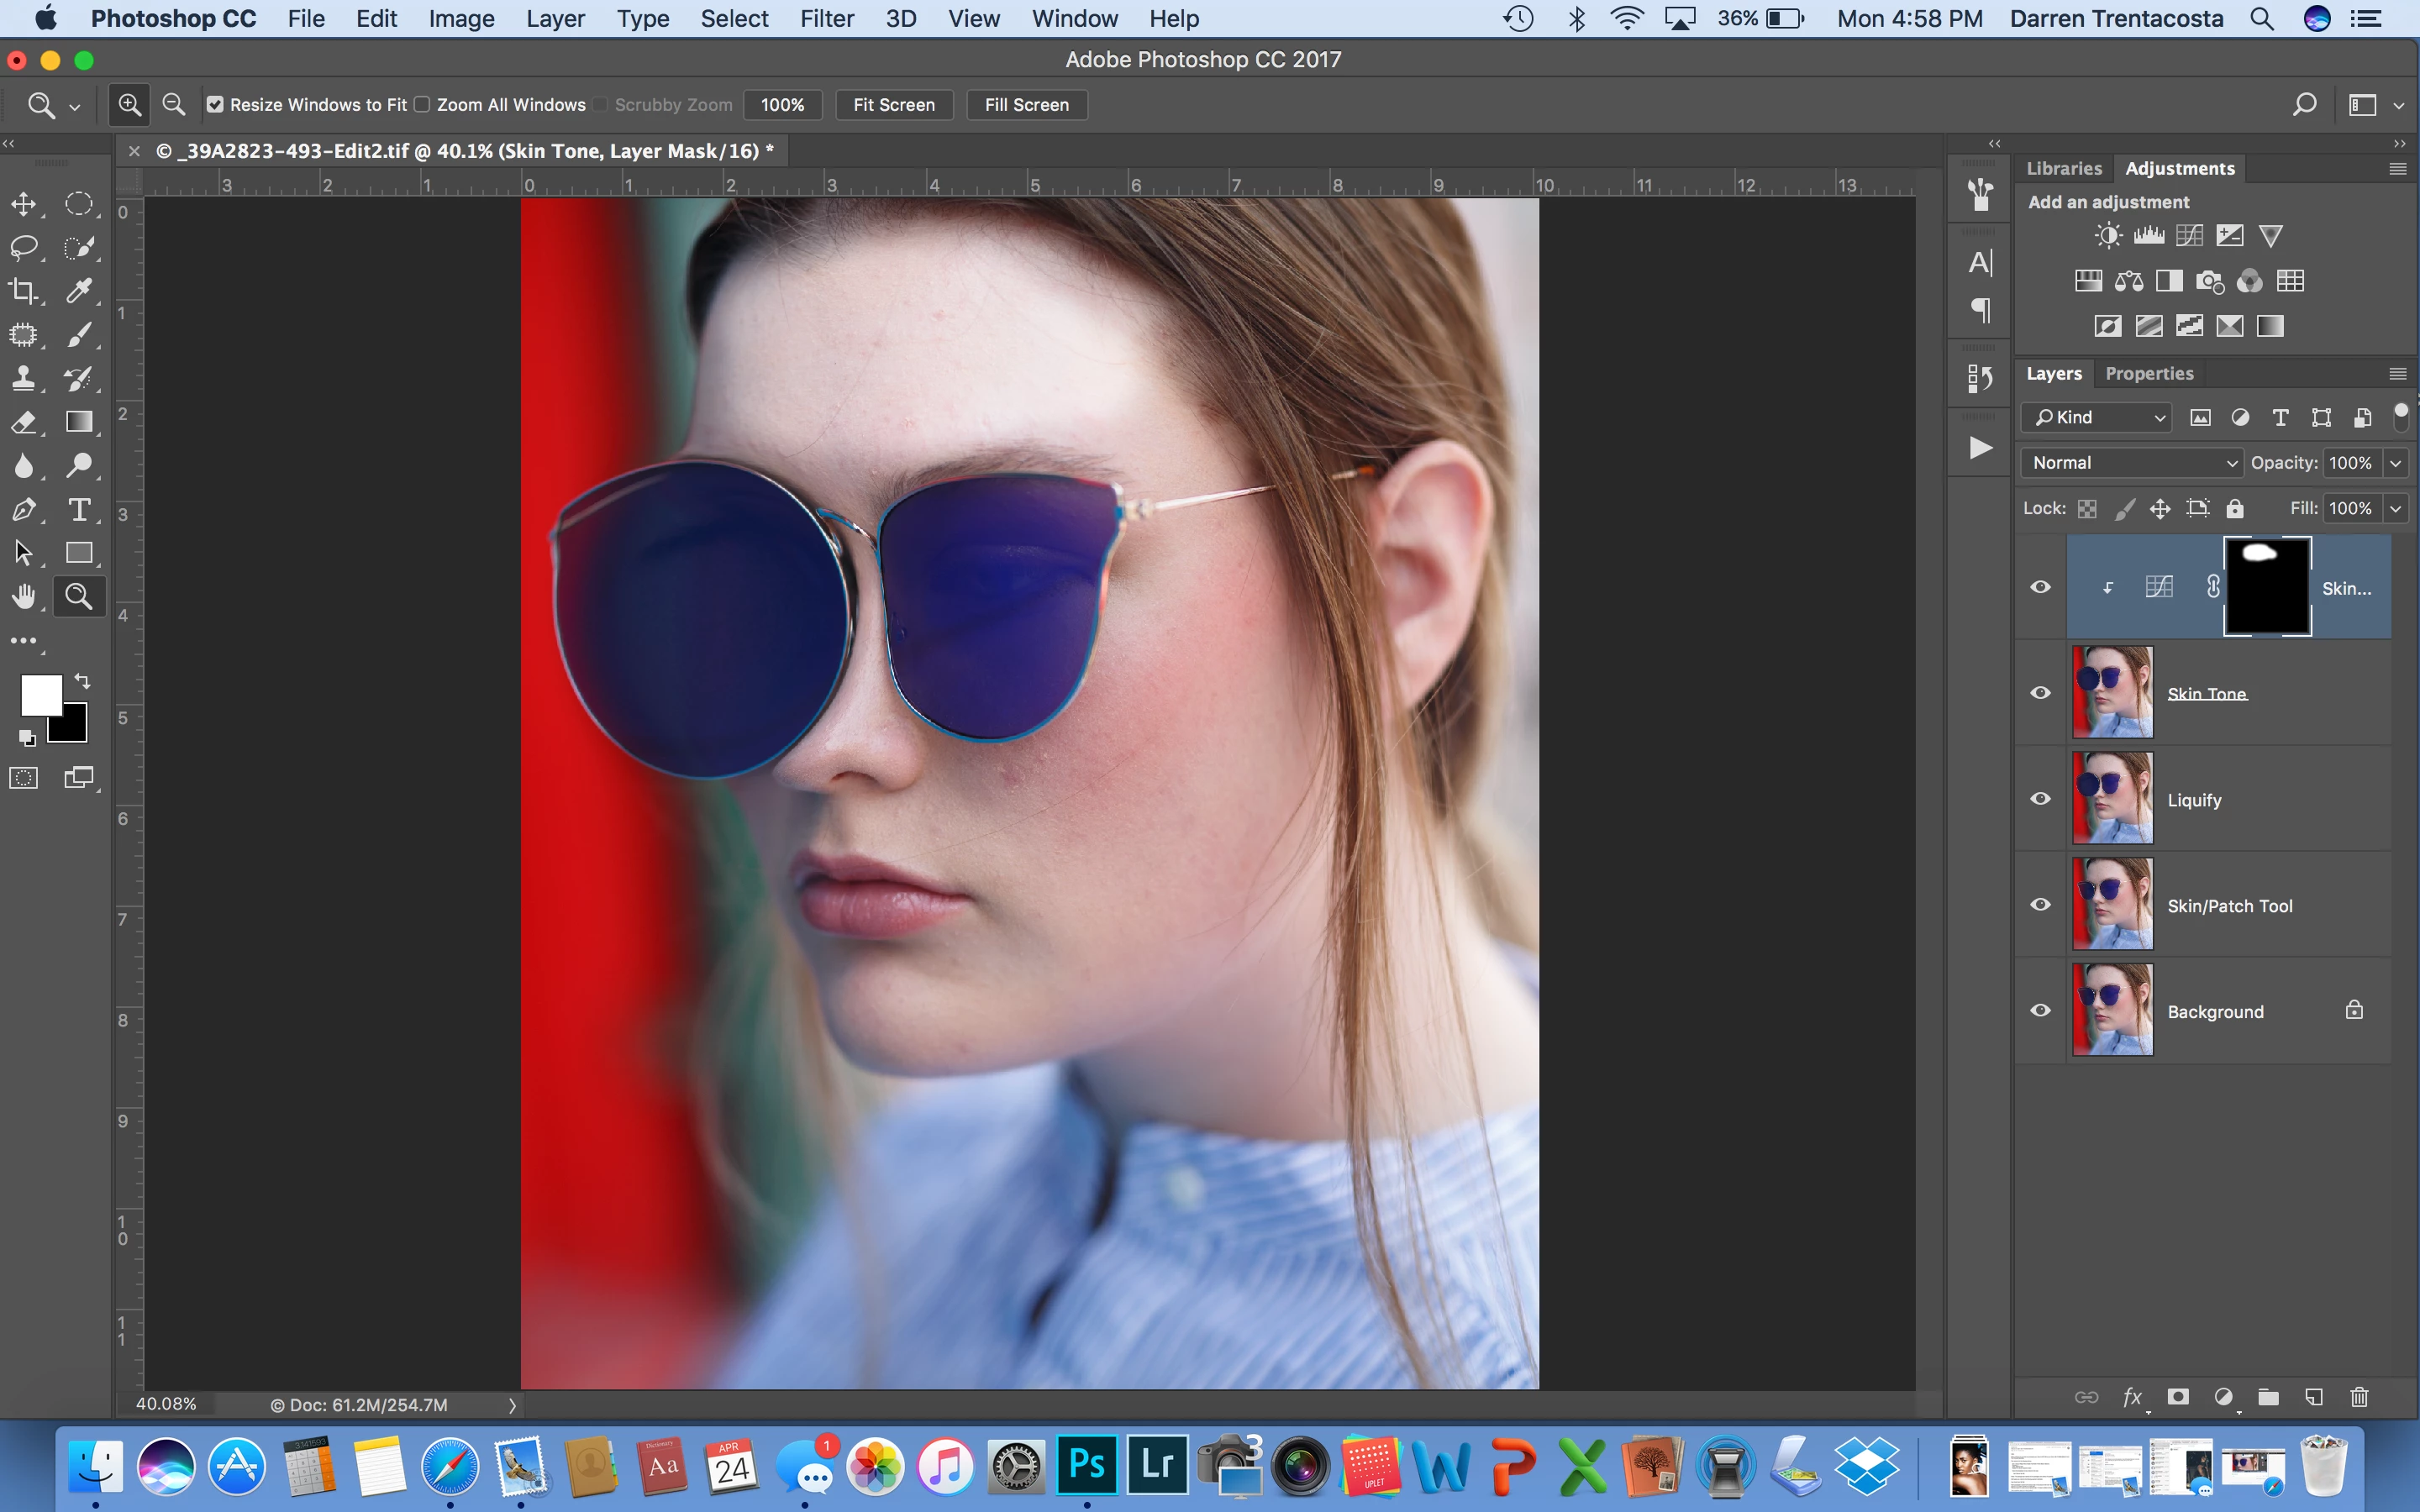The image size is (2420, 1512).
Task: Open the Kind filter dropdown
Action: point(2097,417)
